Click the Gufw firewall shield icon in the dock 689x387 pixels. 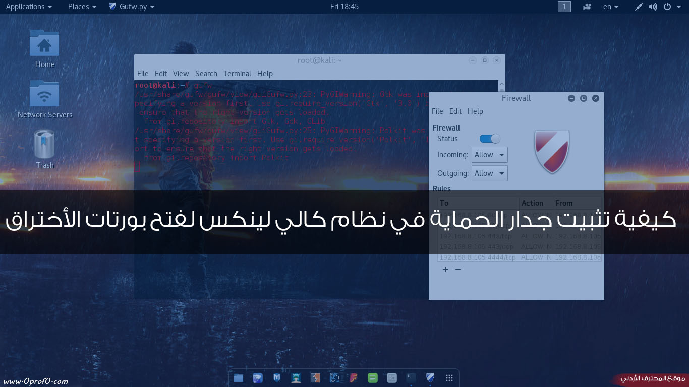[x=430, y=377]
